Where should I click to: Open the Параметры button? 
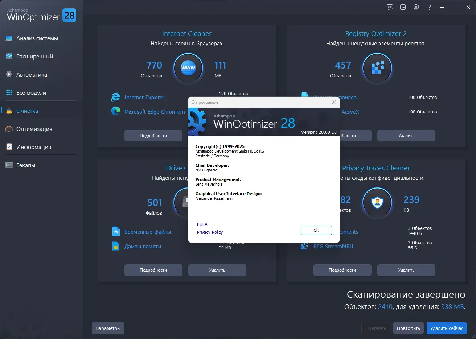108,328
